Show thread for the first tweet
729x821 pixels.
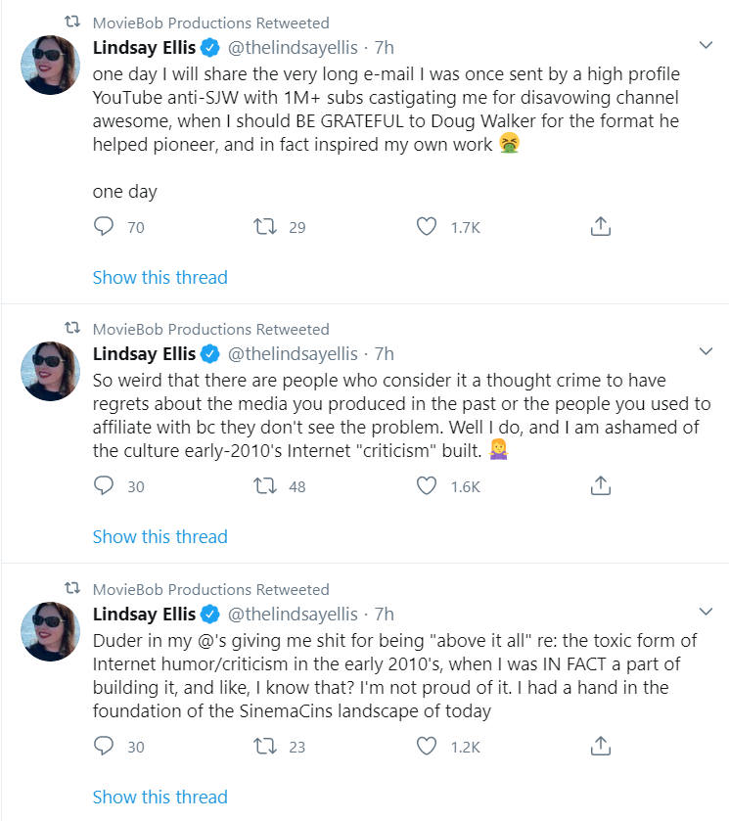(x=159, y=277)
